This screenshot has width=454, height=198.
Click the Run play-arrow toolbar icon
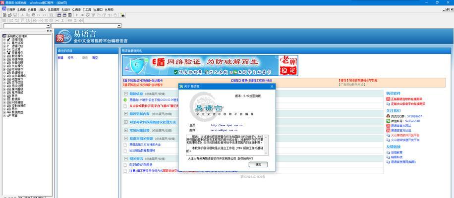(77, 15)
